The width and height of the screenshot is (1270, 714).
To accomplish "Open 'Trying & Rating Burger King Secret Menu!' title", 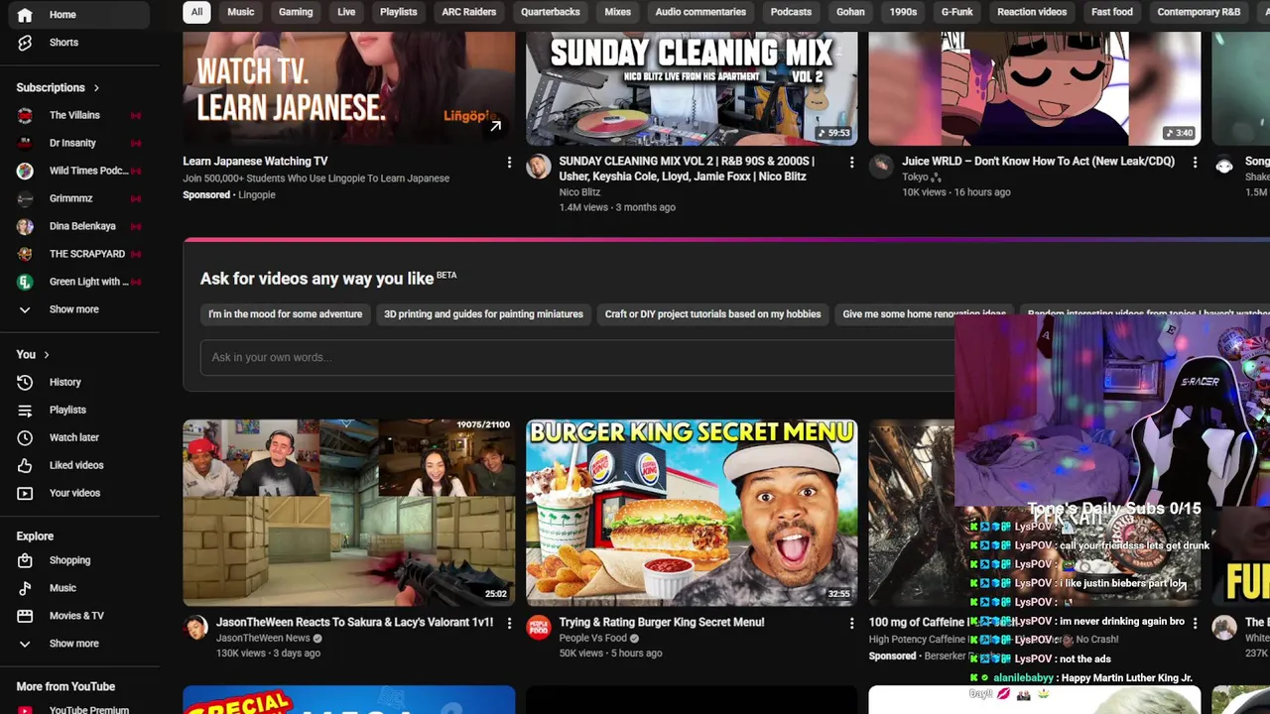I will (662, 623).
